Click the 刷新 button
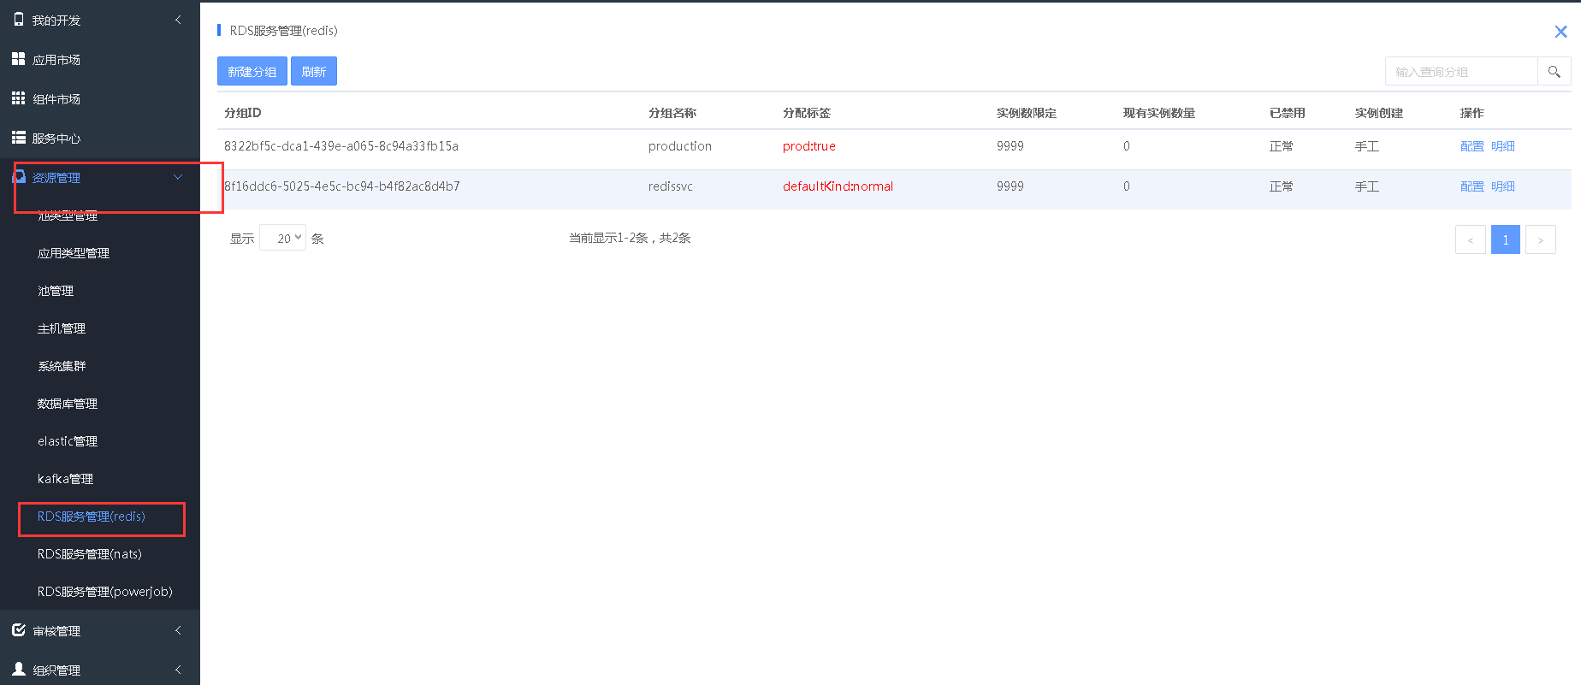The image size is (1581, 685). click(314, 72)
